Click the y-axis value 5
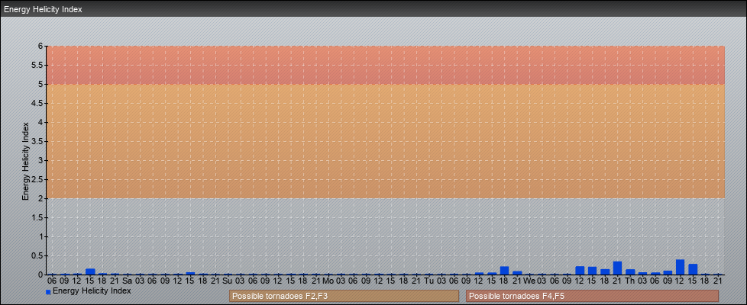This screenshot has width=747, height=305. 41,84
